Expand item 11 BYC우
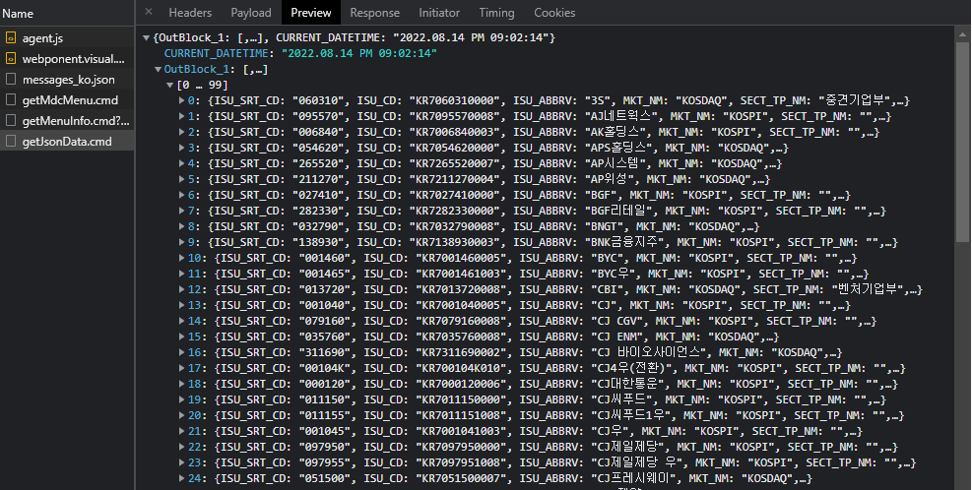The height and width of the screenshot is (490, 972). tap(181, 274)
